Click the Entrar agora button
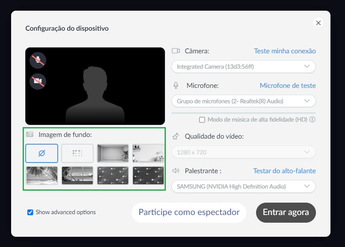Viewport: 345px width, 247px height. [286, 212]
